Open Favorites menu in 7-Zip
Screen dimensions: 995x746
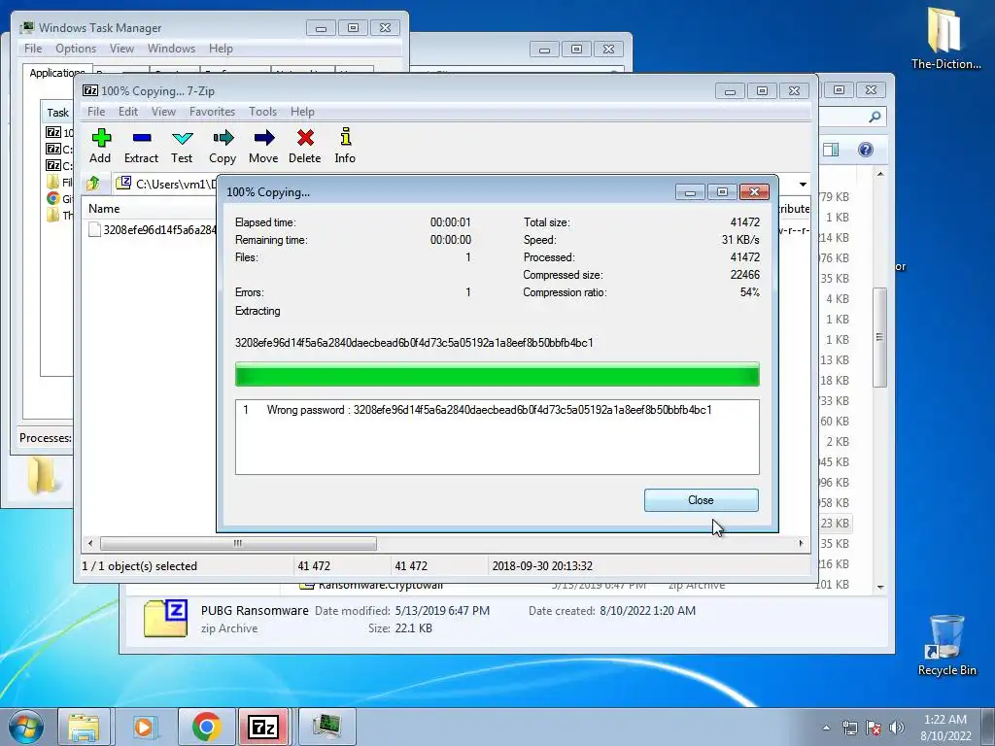tap(212, 112)
